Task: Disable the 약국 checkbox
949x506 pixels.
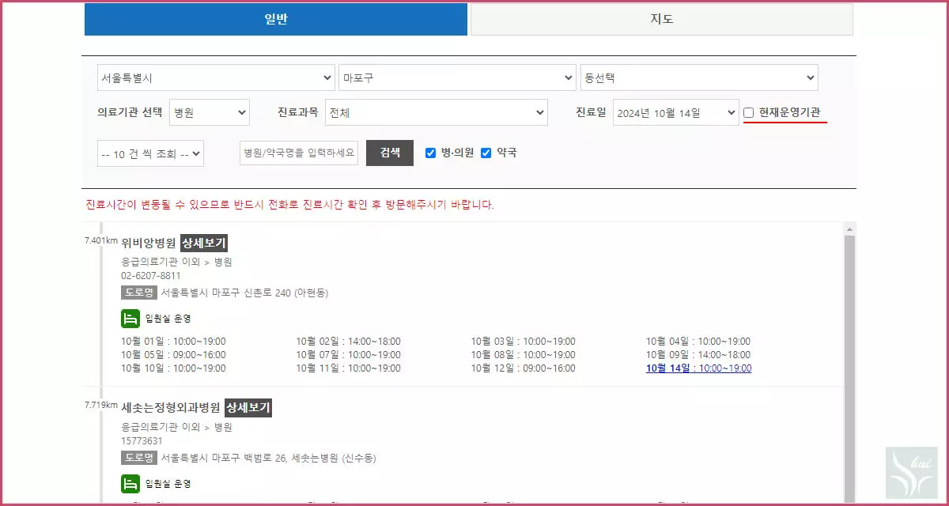Action: click(486, 153)
